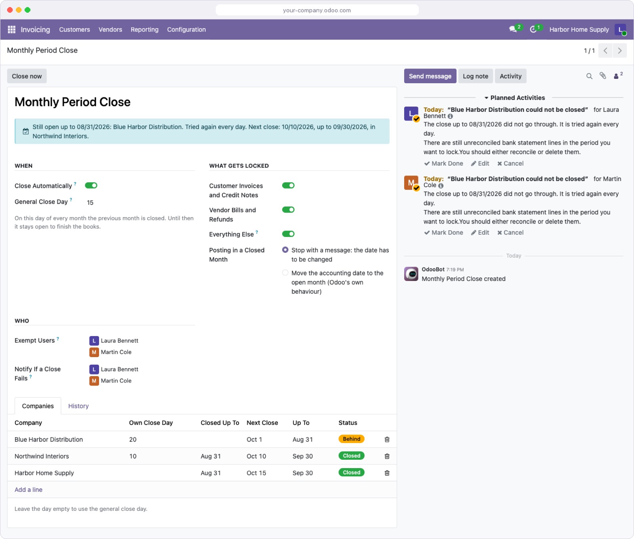Click General Close Day value 15
Screen dimensions: 634x539
(x=90, y=203)
